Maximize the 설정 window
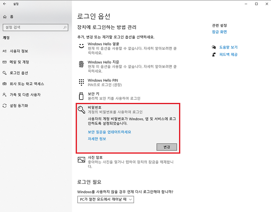The height and width of the screenshot is (212, 271). click(x=256, y=4)
